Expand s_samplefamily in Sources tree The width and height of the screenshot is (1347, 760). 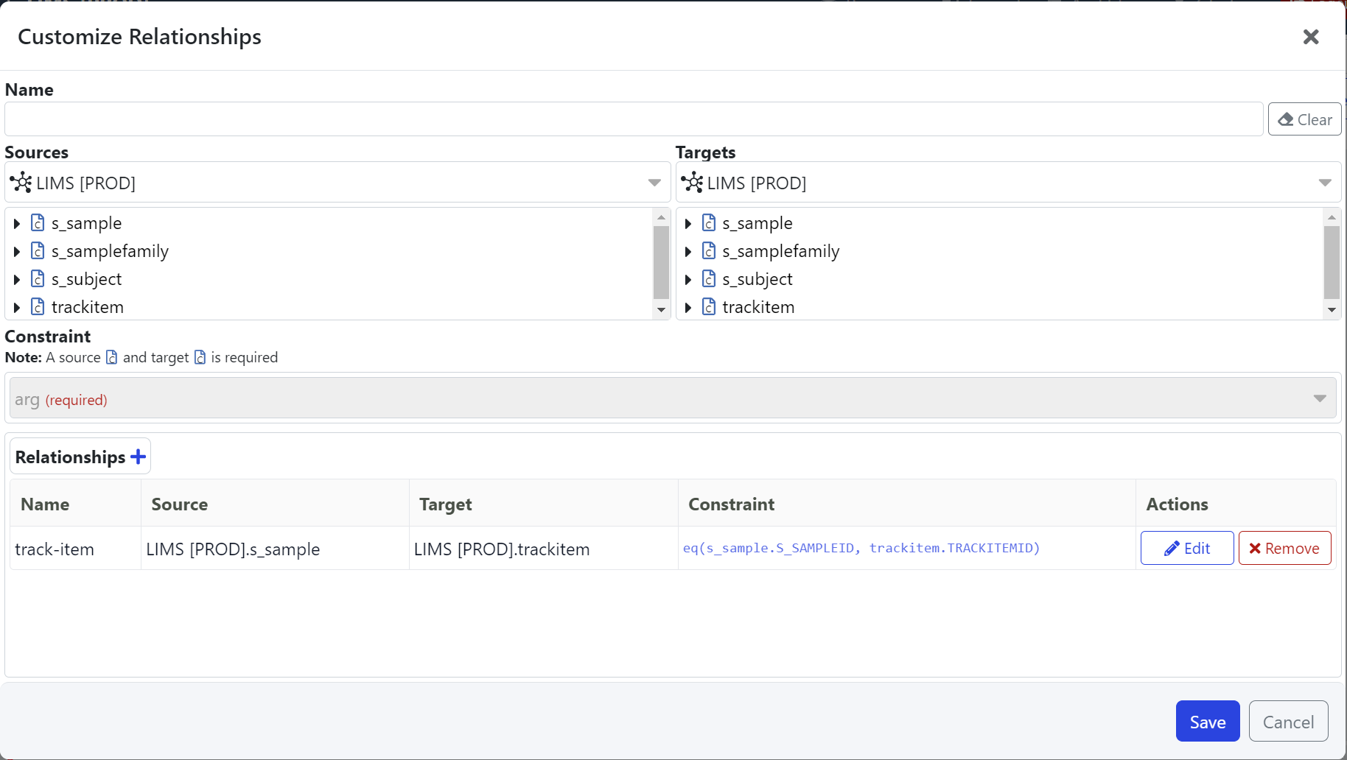(17, 251)
